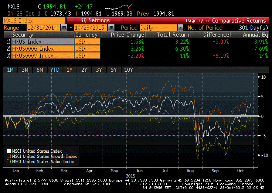
Task: Click the Security column header
Action: click(x=42, y=35)
